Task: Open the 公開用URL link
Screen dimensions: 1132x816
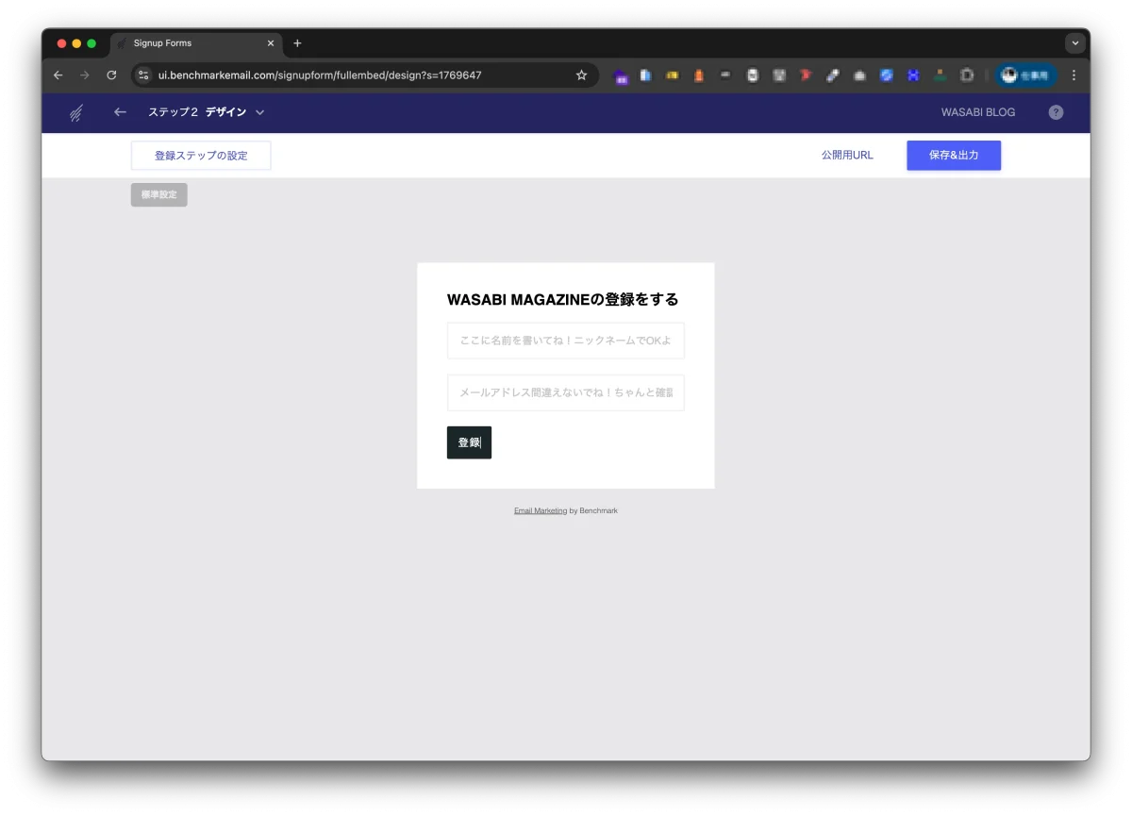Action: pyautogui.click(x=847, y=156)
